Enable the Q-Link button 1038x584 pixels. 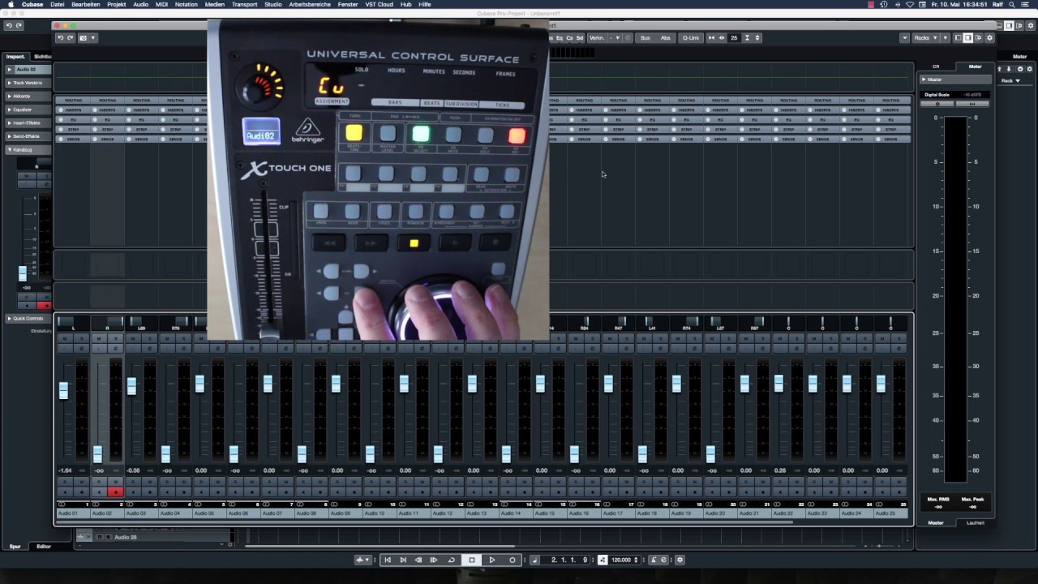tap(691, 38)
